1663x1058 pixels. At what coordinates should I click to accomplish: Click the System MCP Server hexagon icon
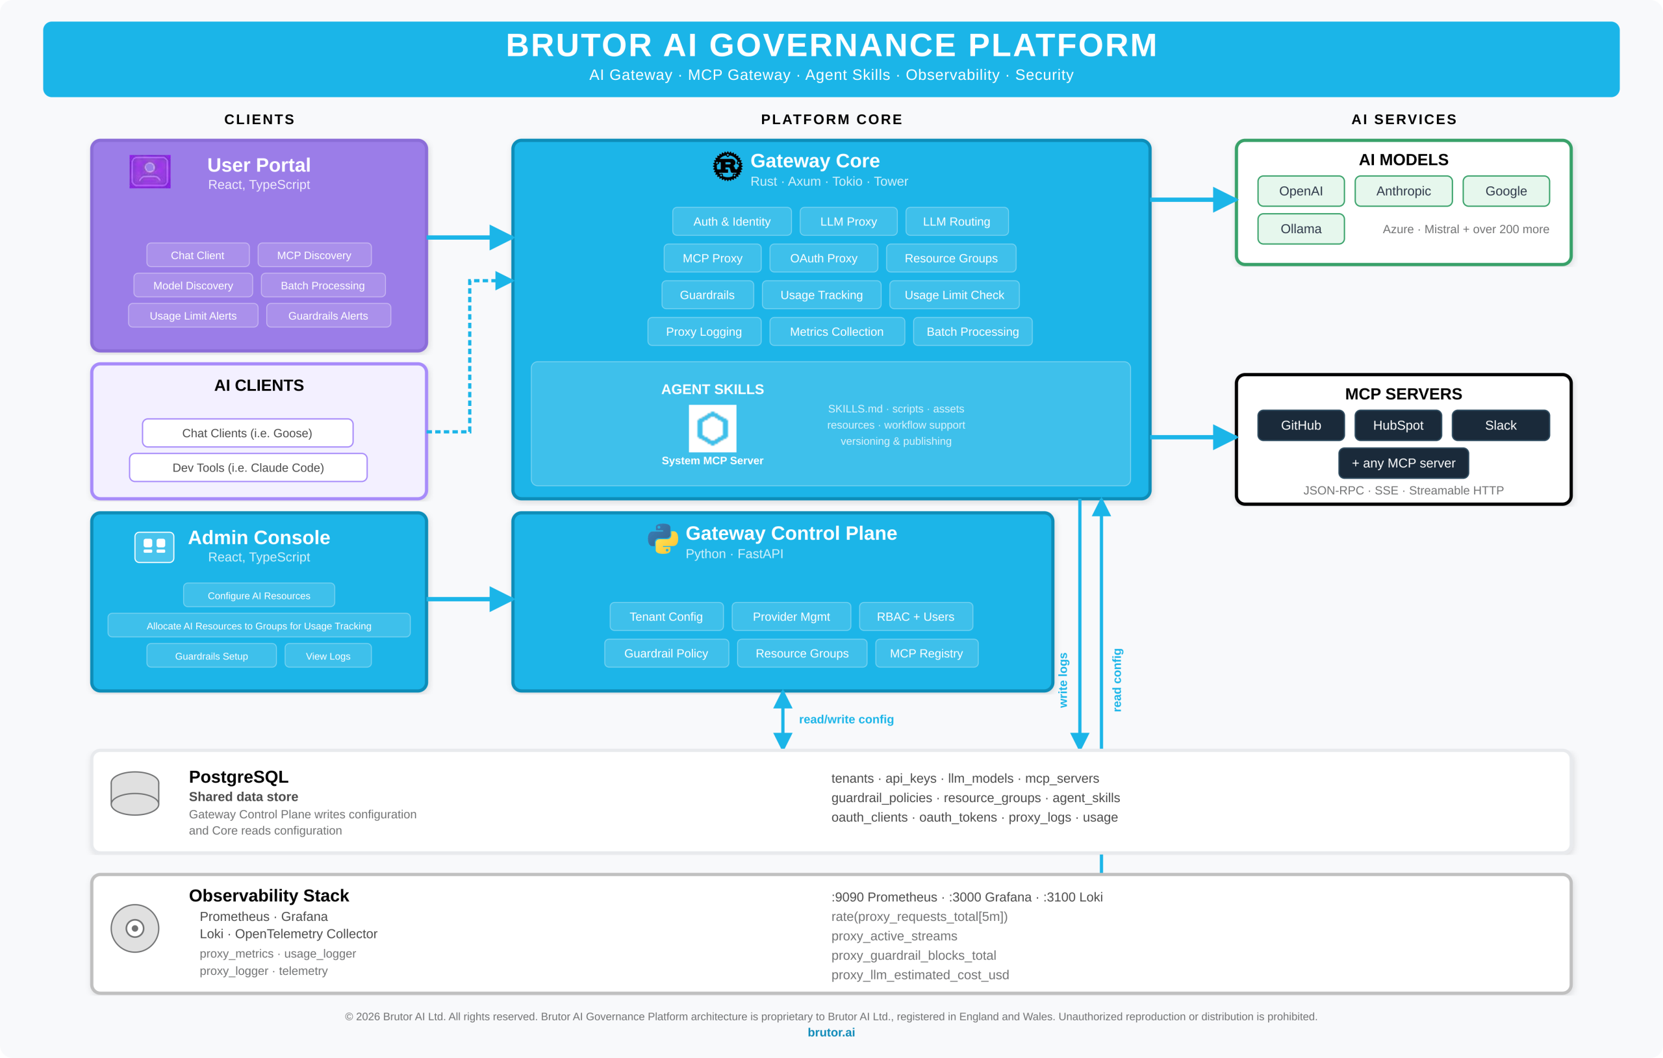click(x=712, y=428)
